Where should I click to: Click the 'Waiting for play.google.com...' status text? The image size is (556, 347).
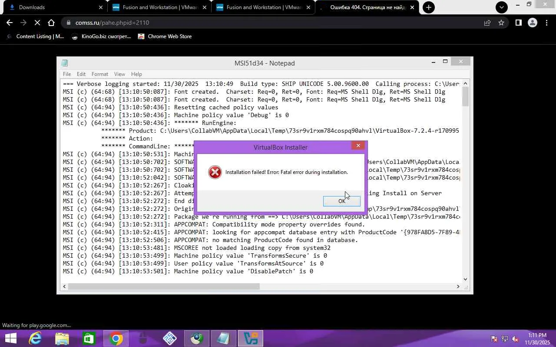click(x=36, y=325)
